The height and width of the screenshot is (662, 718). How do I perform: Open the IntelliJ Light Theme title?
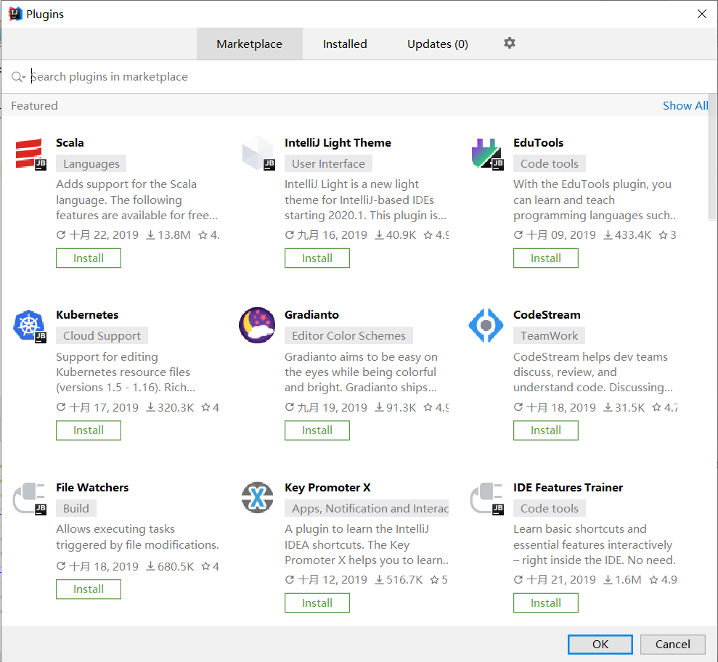[338, 143]
